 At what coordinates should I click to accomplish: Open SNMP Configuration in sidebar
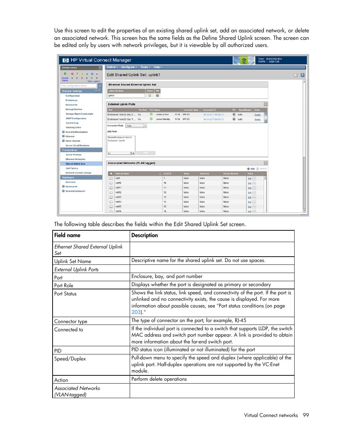pos(76,118)
